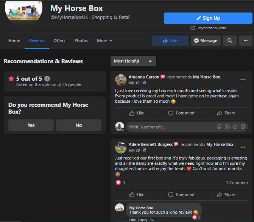Like the My Horse Box thank-you comment

(x=132, y=220)
